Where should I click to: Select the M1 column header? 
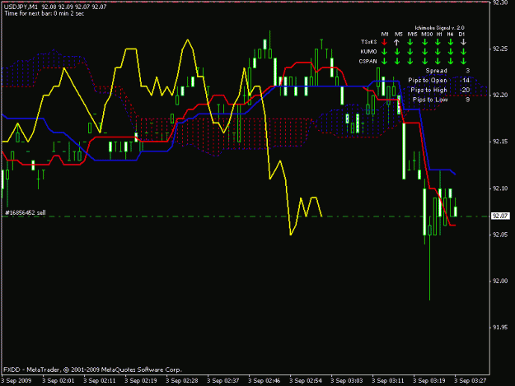385,34
